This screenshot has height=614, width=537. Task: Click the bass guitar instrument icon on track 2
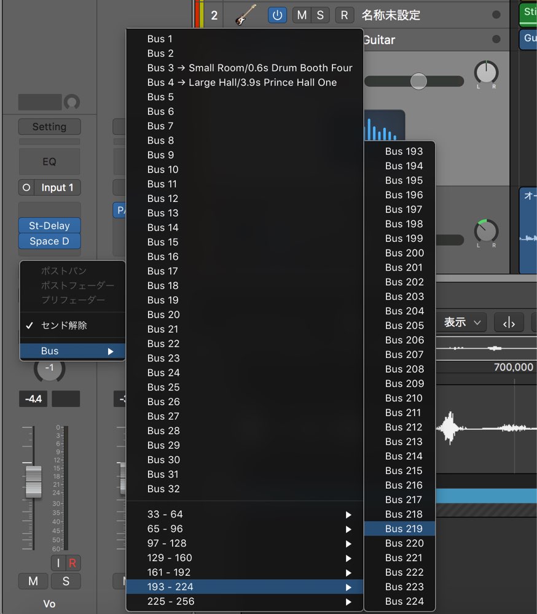click(246, 15)
